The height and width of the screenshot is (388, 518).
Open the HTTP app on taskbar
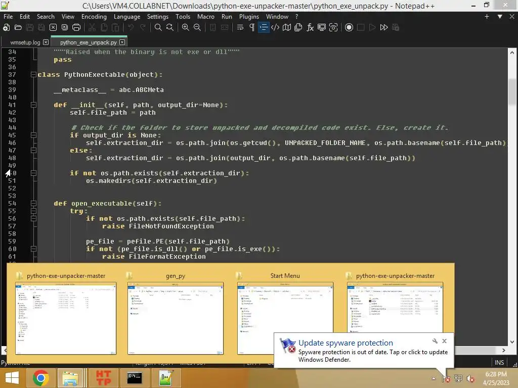[103, 378]
